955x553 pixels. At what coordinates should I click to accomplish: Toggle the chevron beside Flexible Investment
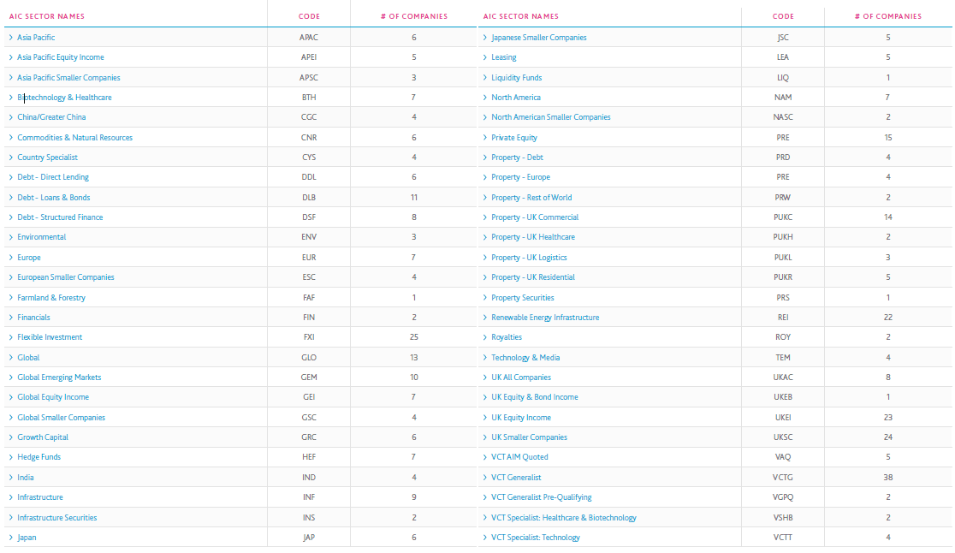tap(10, 337)
